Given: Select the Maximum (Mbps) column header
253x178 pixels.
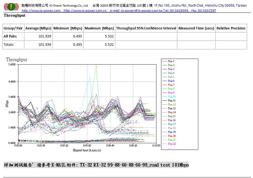Looking at the screenshot, I should pyautogui.click(x=99, y=28).
